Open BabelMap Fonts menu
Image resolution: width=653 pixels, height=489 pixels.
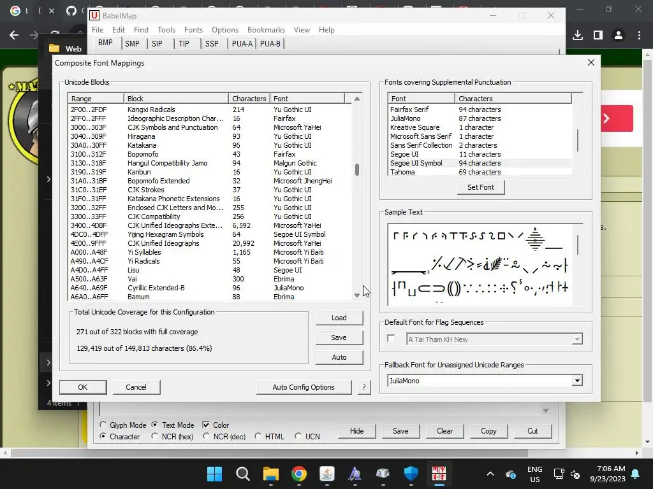(193, 30)
